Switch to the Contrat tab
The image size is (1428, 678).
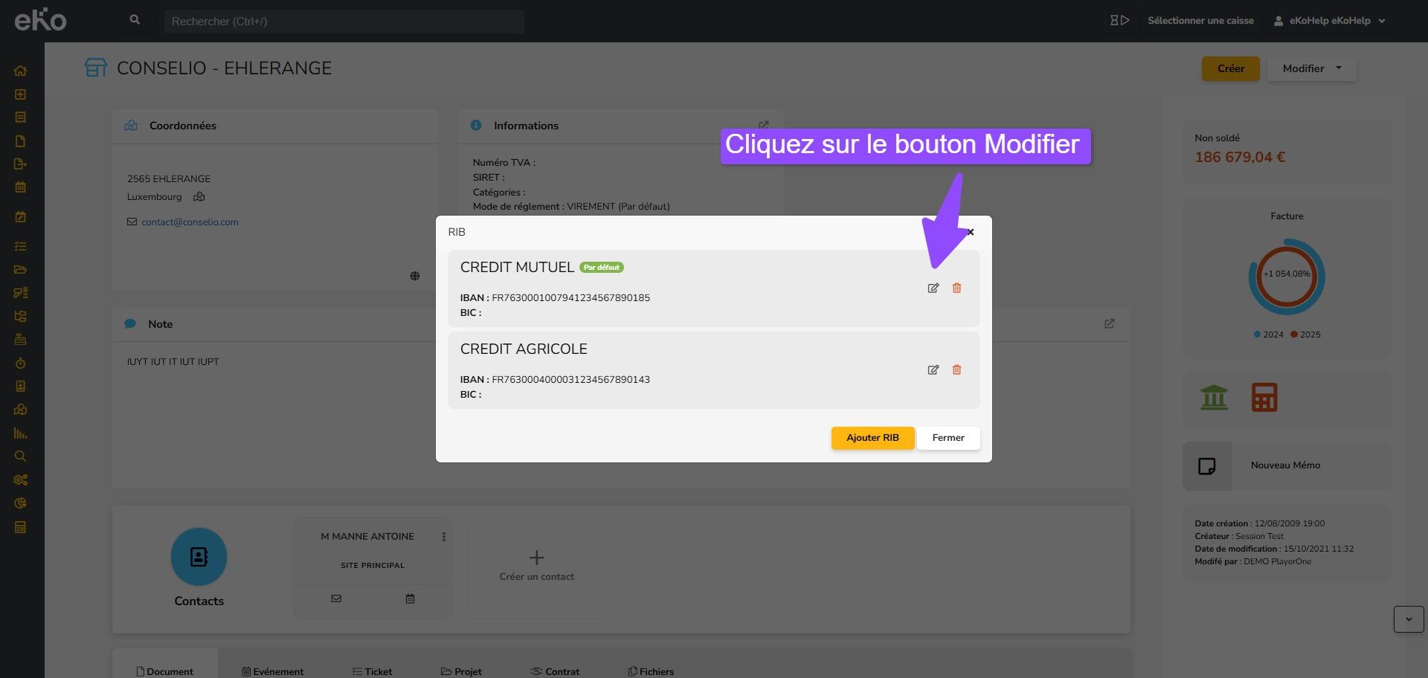555,671
